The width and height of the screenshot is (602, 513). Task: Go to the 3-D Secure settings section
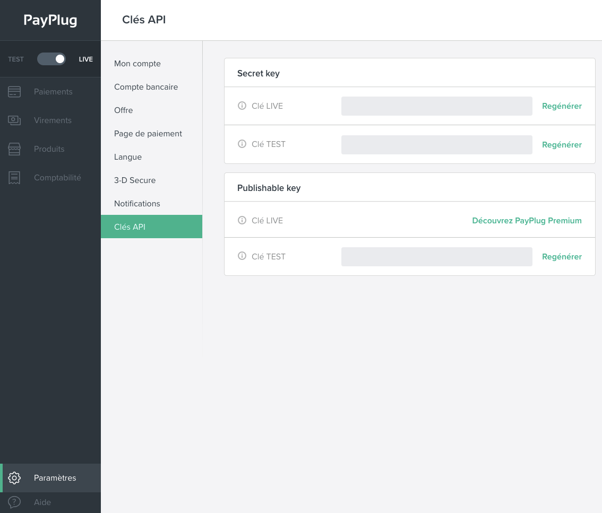point(135,180)
